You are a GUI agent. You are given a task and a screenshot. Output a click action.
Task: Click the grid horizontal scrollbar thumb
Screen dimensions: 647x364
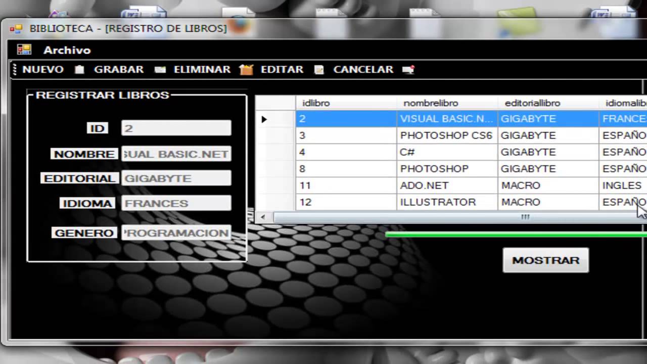pos(460,217)
